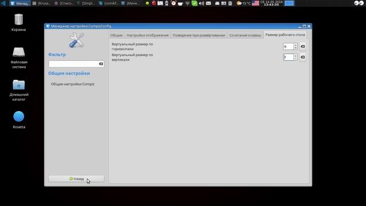The width and height of the screenshot is (366, 206).
Task: Clear the Фильтр search field icon
Action: tap(101, 64)
